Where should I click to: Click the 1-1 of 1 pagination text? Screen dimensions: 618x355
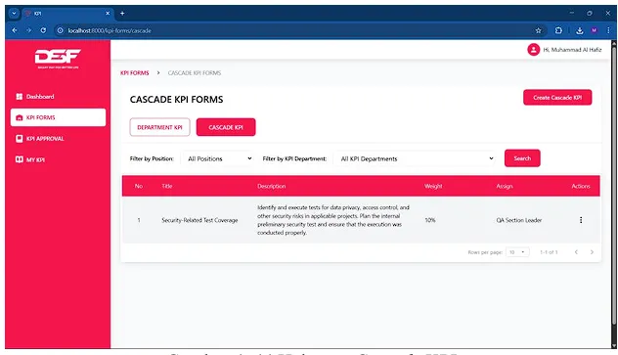549,252
